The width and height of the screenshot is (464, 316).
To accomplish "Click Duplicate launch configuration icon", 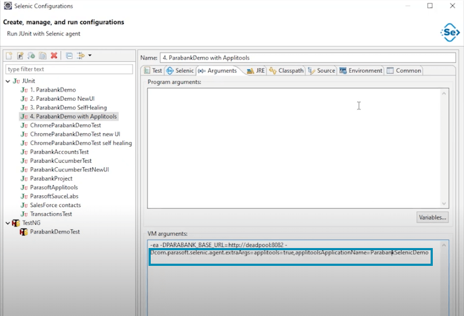I will pos(43,56).
